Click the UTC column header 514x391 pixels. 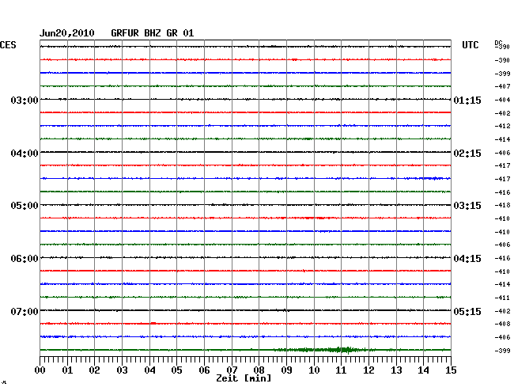[470, 45]
